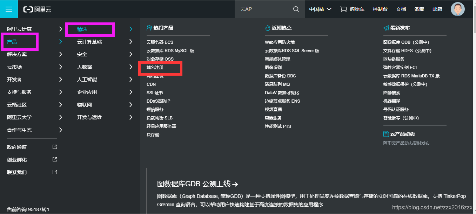The width and height of the screenshot is (476, 214).
Task: Click 购物车 text link
Action: click(x=357, y=9)
